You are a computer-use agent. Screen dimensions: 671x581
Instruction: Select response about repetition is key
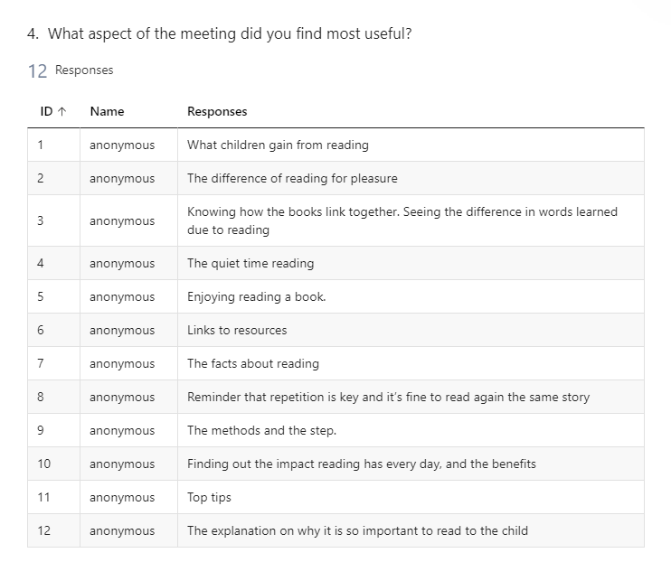388,397
